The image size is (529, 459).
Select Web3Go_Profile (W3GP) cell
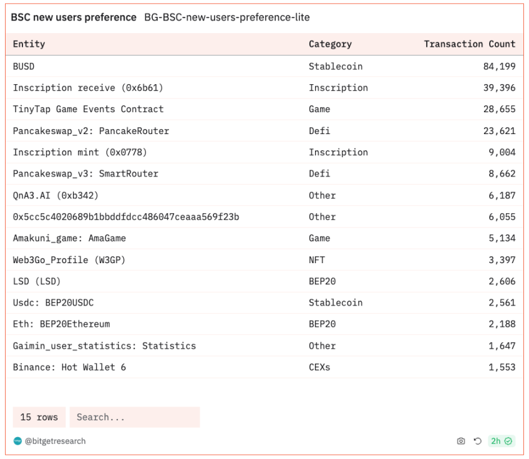point(69,259)
